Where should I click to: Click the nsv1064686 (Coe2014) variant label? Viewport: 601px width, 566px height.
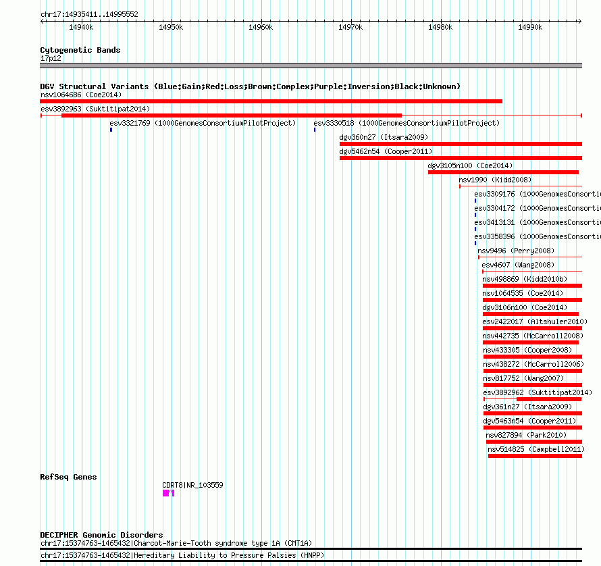(x=81, y=95)
